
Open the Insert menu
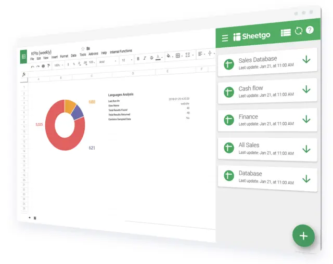coord(55,57)
